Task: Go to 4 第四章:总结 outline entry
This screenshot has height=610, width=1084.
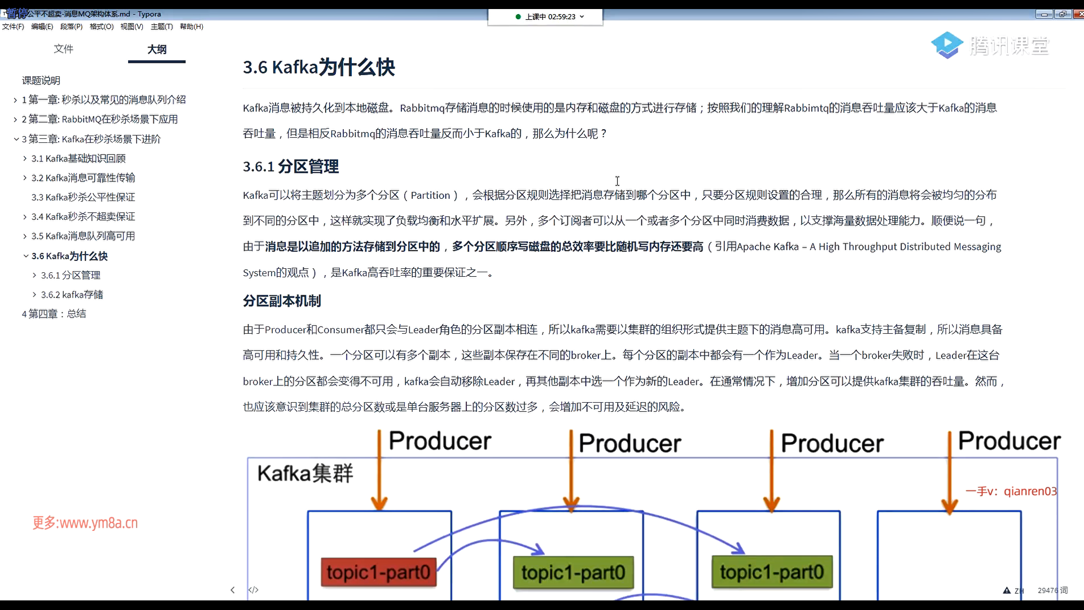Action: click(54, 314)
